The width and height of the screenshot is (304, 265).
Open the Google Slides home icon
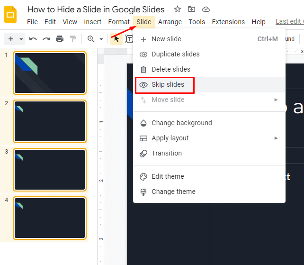click(x=10, y=14)
